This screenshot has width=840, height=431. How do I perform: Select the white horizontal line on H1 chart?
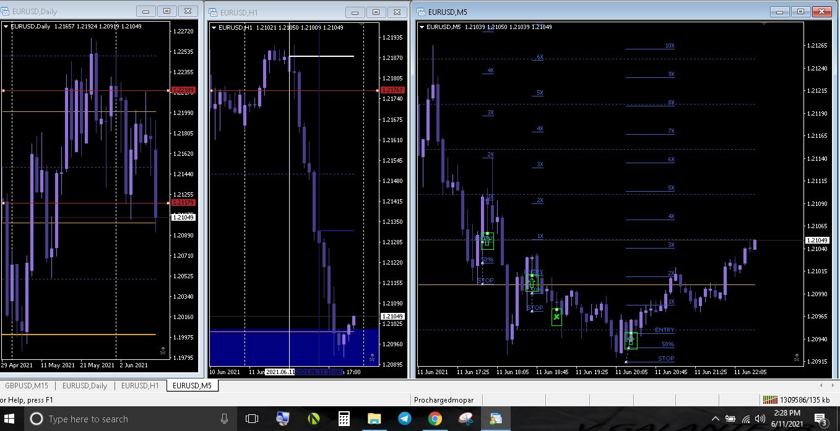coord(321,56)
